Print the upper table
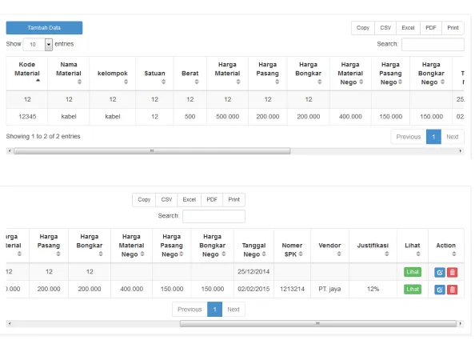 [453, 27]
